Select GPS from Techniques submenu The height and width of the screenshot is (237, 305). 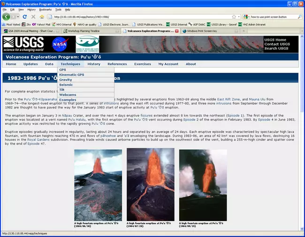click(x=86, y=69)
